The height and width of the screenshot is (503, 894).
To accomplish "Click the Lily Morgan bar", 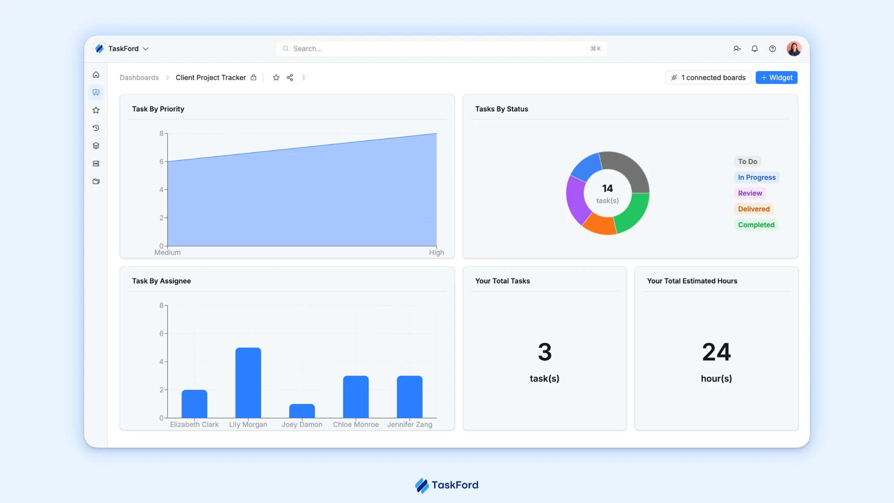I will coord(248,383).
